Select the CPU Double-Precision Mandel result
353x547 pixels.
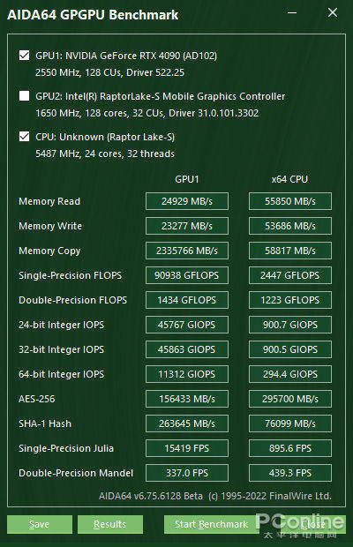pyautogui.click(x=290, y=473)
